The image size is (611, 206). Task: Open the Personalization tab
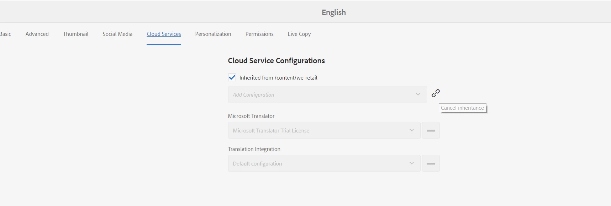[213, 34]
